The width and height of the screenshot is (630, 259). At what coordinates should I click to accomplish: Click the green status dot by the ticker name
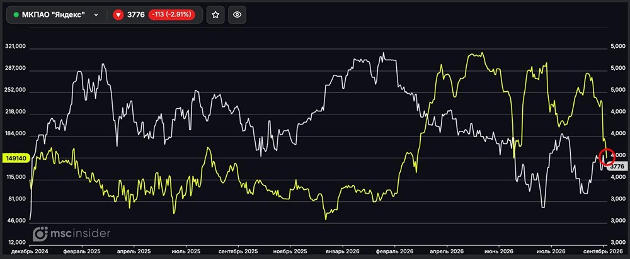[16, 15]
